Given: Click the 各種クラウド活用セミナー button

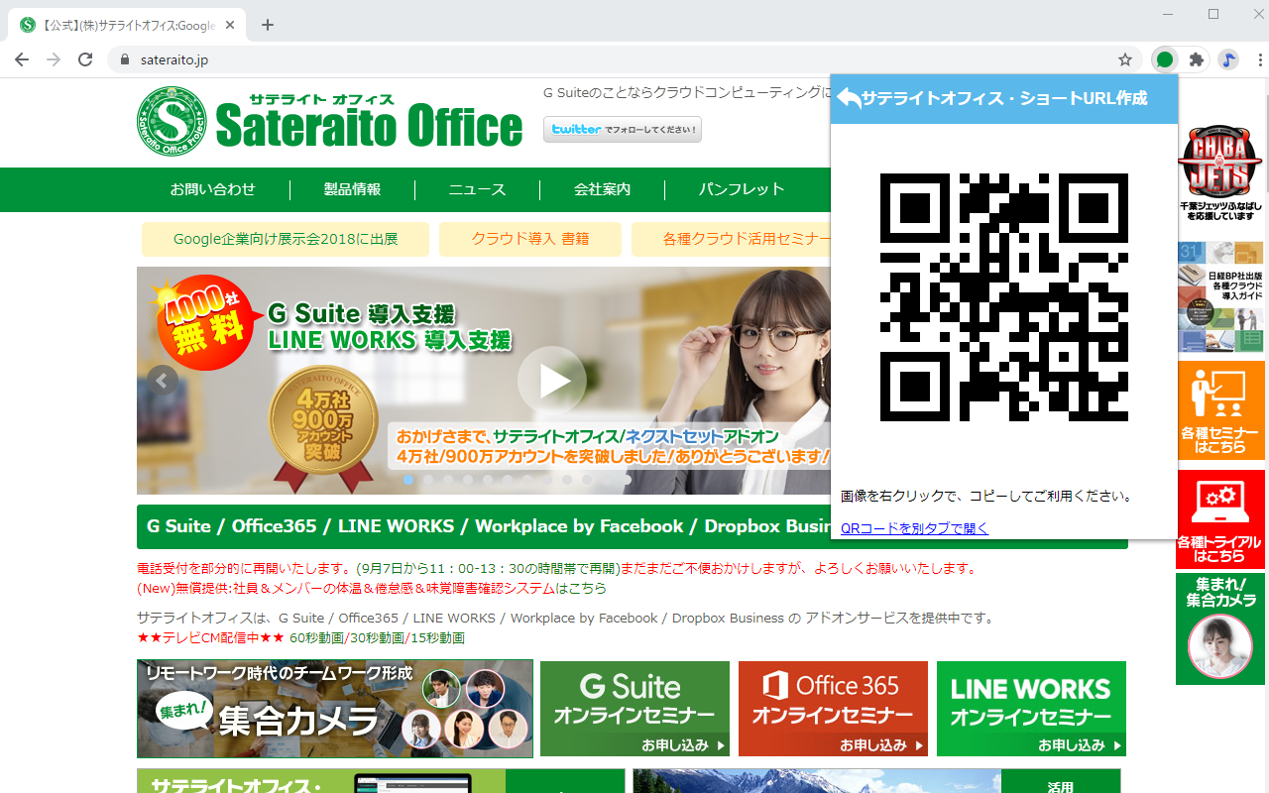Looking at the screenshot, I should pyautogui.click(x=733, y=239).
